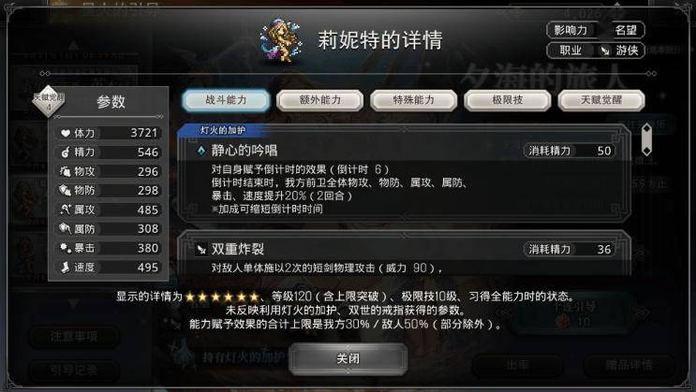Click the 职业 游侠 label
The width and height of the screenshot is (696, 392).
[596, 51]
